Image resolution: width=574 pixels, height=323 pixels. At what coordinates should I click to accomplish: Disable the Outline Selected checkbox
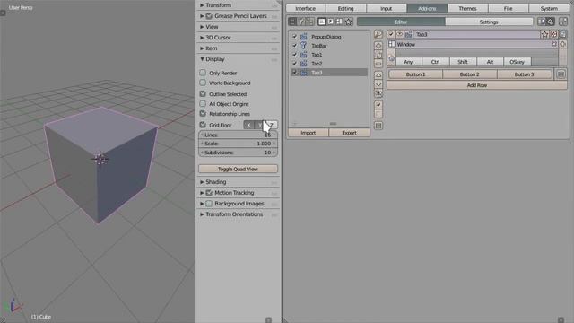tap(203, 93)
